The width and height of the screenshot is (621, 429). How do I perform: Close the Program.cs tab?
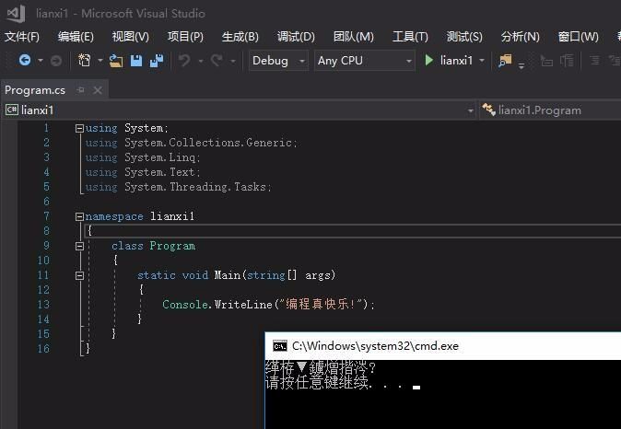tap(98, 89)
